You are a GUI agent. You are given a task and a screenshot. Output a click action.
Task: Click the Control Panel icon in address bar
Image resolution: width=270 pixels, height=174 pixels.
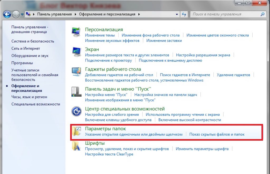pos(28,14)
